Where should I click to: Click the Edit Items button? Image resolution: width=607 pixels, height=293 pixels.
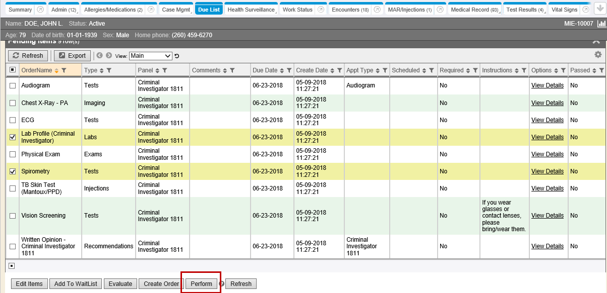tap(29, 284)
